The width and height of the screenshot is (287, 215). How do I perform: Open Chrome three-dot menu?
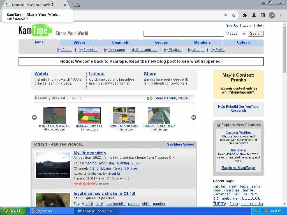pyautogui.click(x=281, y=16)
